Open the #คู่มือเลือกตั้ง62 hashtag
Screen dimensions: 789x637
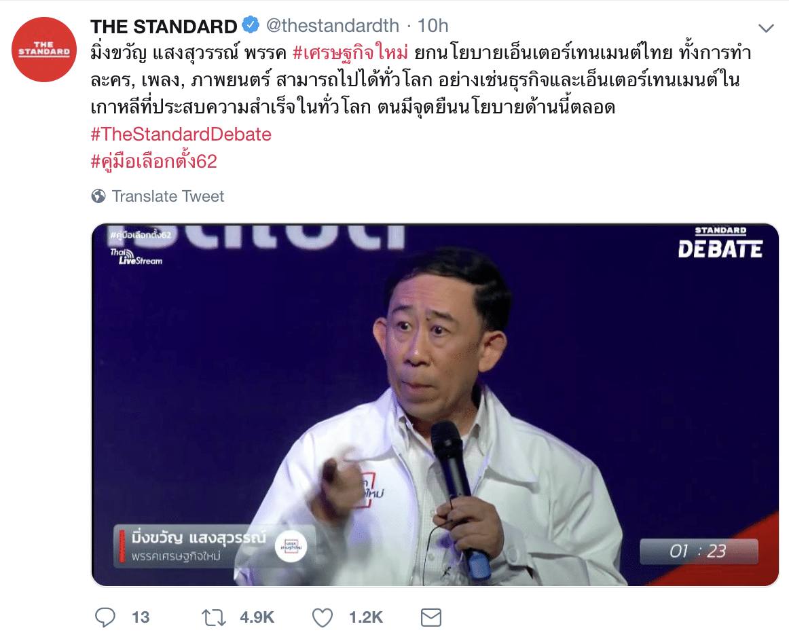[154, 162]
